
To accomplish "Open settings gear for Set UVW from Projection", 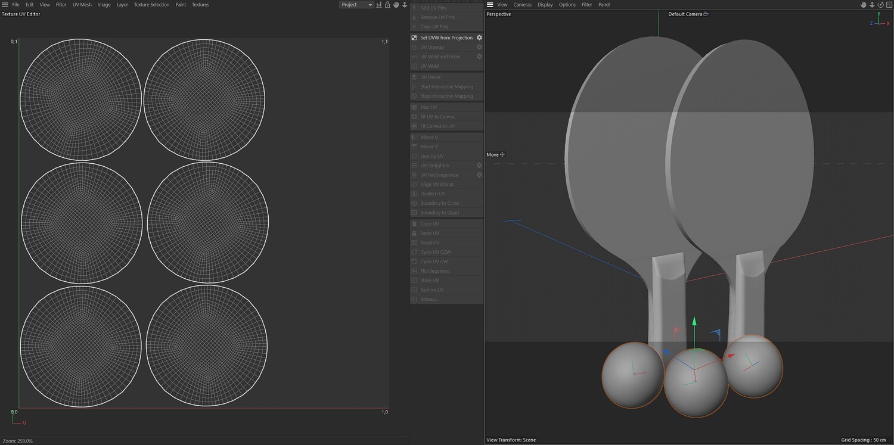I will (479, 38).
